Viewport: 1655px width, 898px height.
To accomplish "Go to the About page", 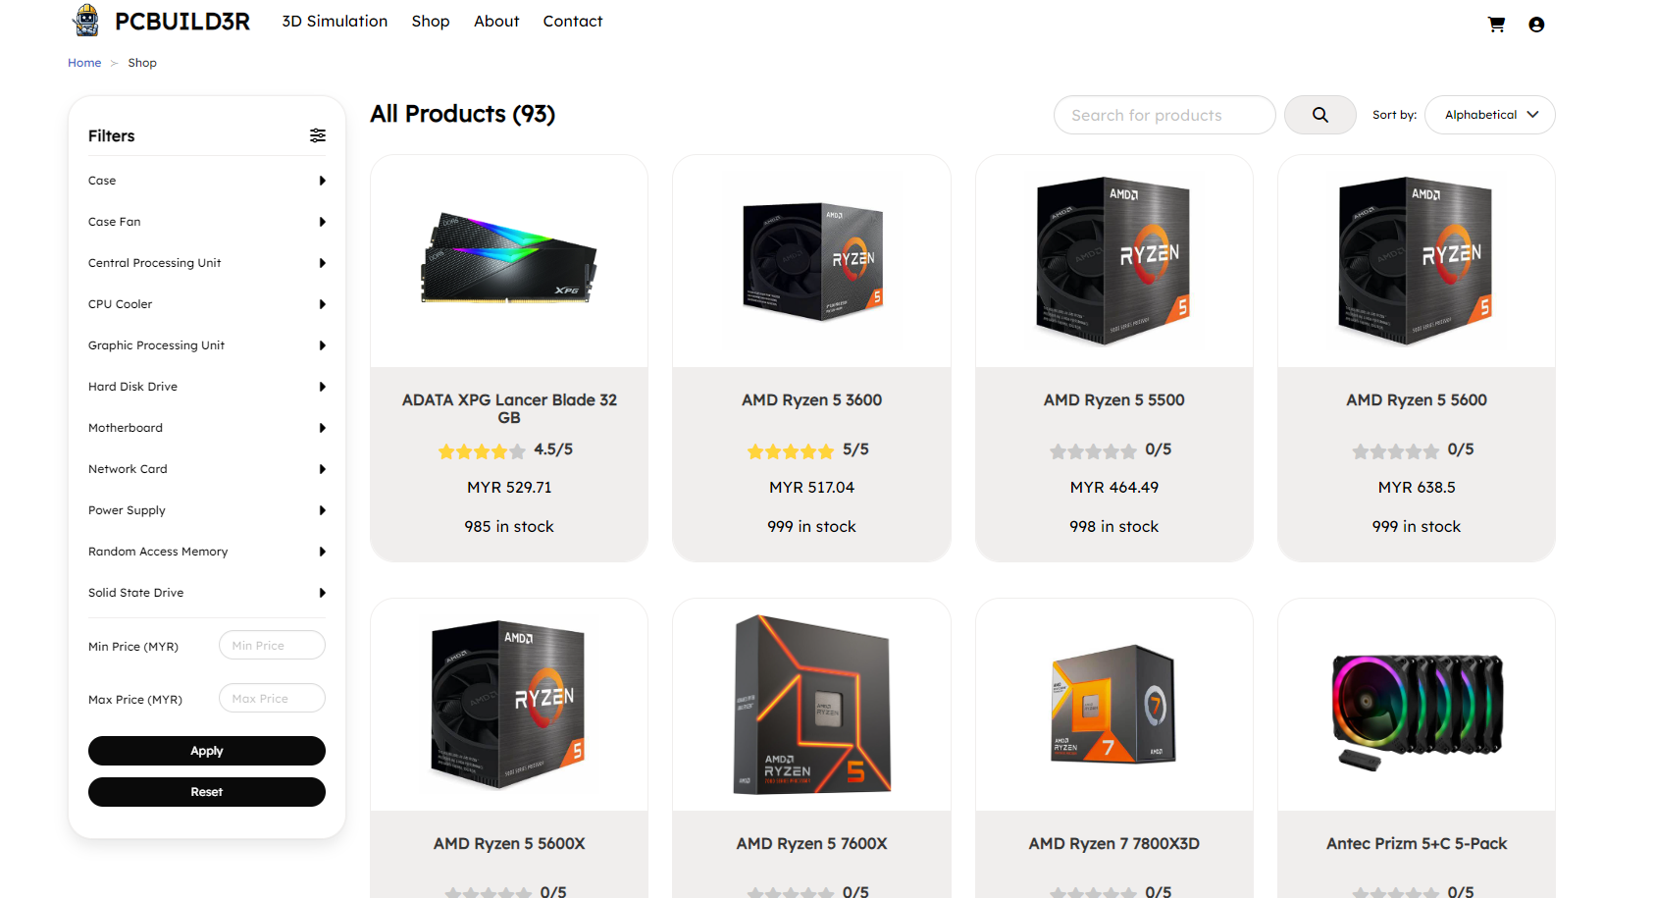I will 496,22.
